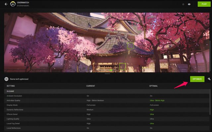Select the second screenshot carousel indicator
The height and width of the screenshot is (132, 212).
pos(104,70)
